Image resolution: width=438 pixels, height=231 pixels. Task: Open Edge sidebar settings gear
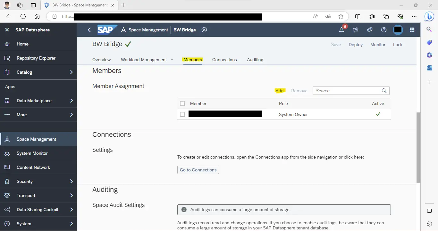[x=429, y=224]
